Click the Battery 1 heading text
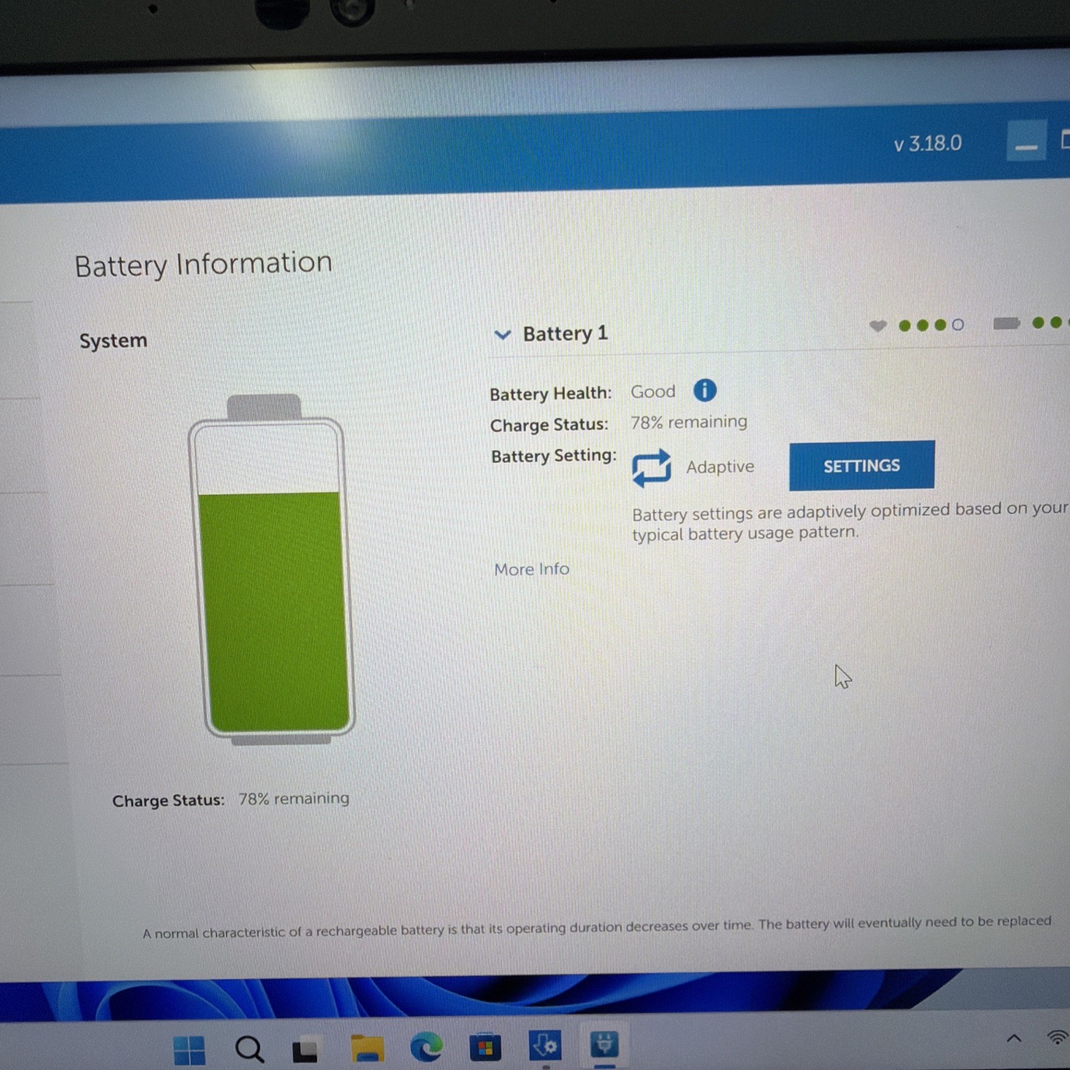 coord(565,333)
